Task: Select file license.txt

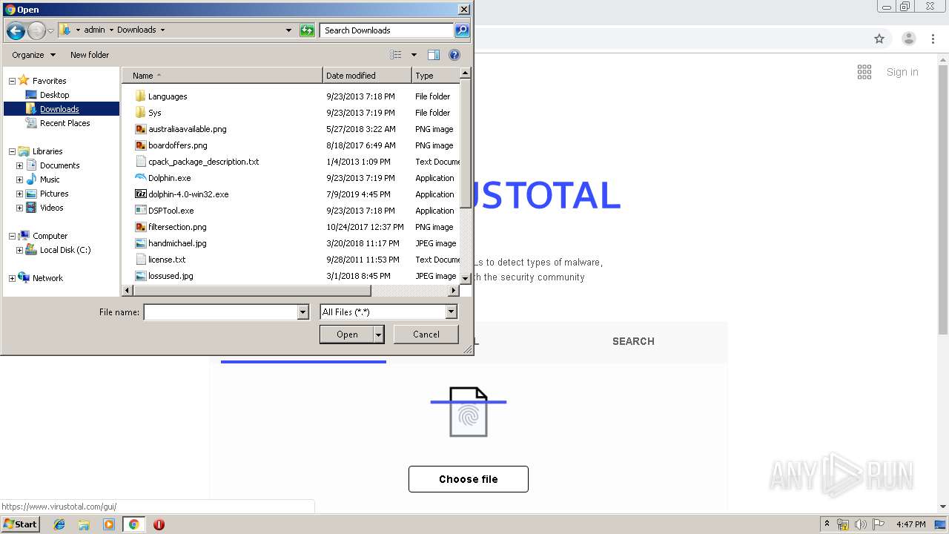Action: 167,260
